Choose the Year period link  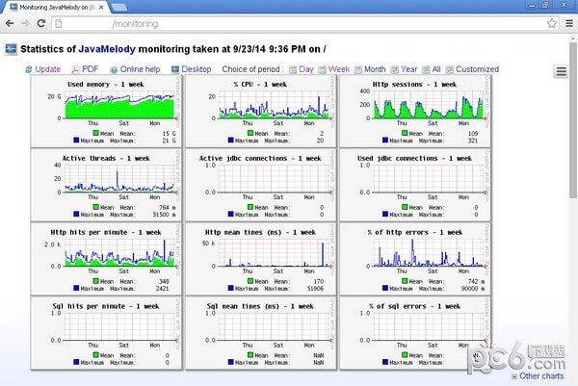[x=408, y=69]
